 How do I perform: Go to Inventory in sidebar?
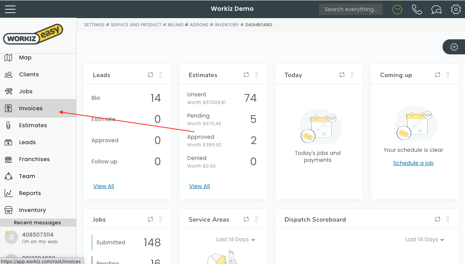click(x=32, y=210)
